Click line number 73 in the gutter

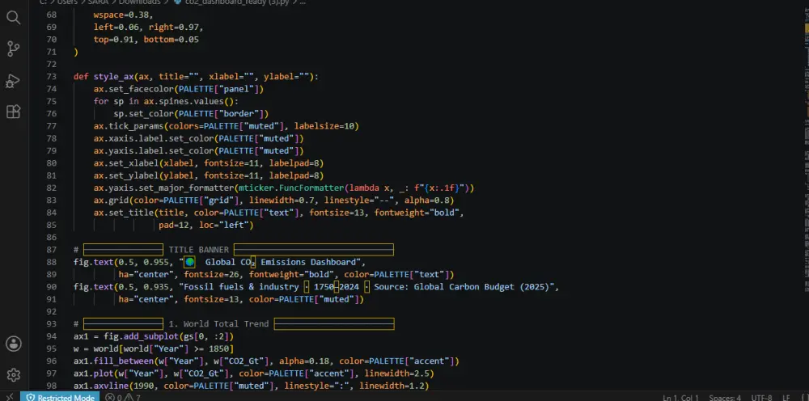51,76
